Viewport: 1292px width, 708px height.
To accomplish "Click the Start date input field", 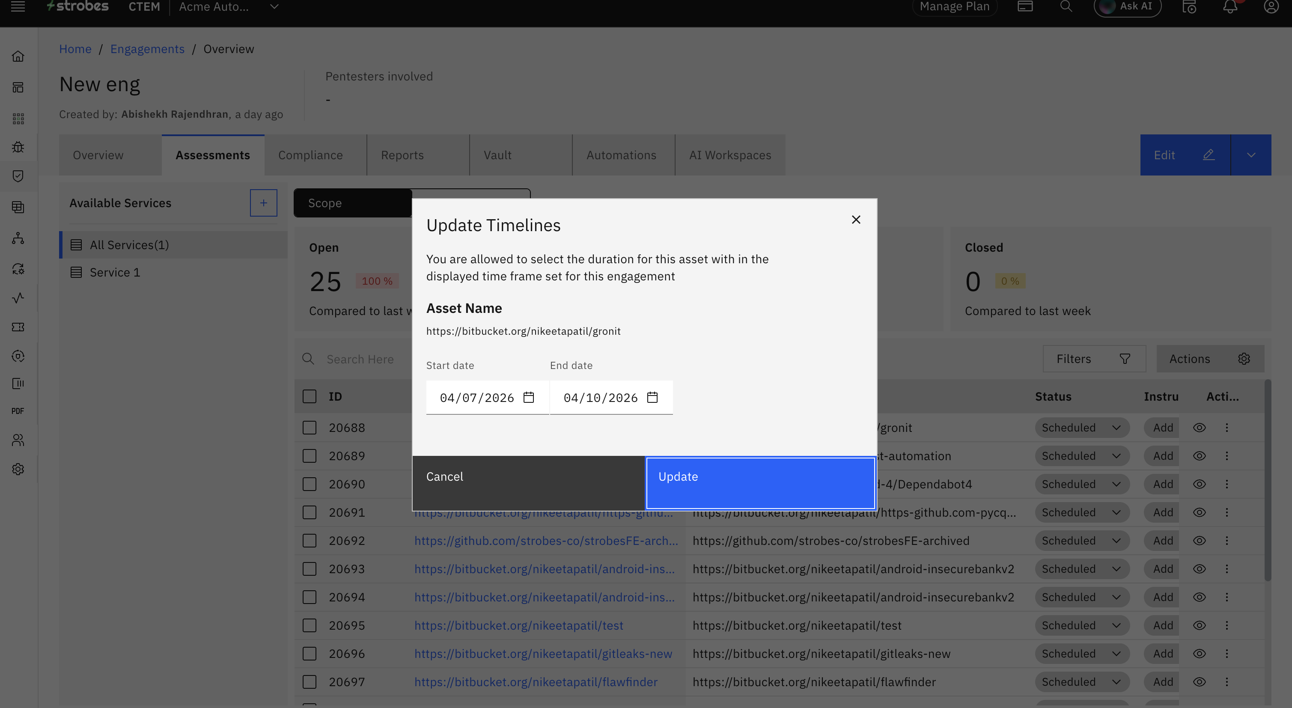I will 476,398.
